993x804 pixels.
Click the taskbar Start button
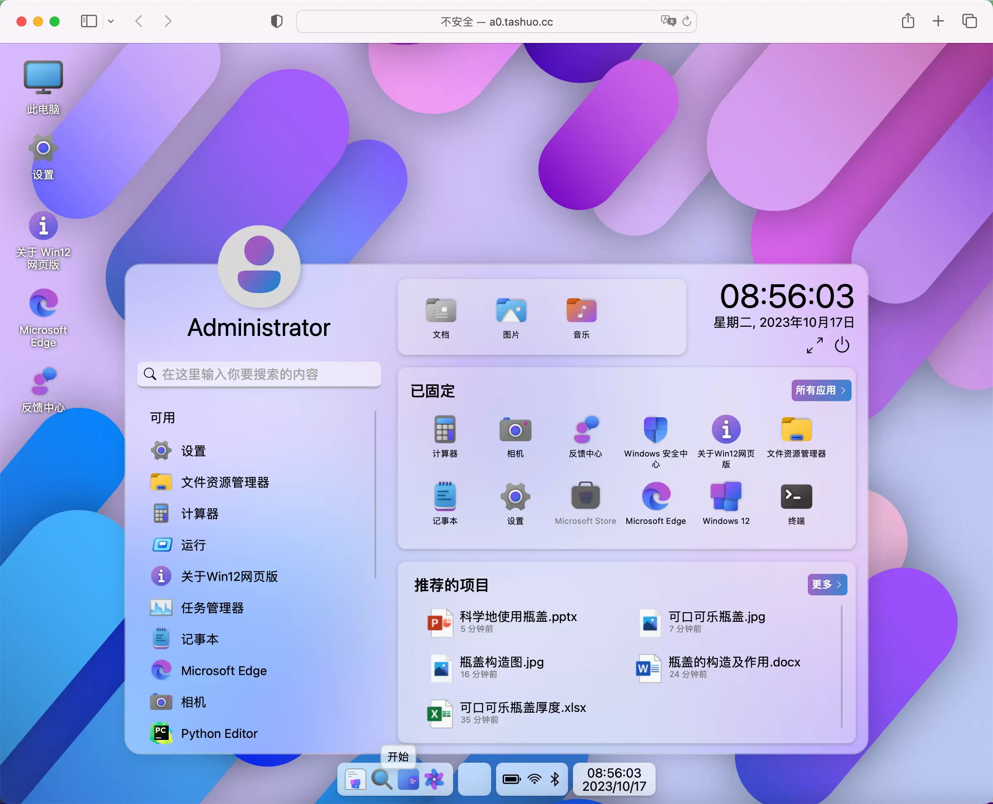pos(356,780)
